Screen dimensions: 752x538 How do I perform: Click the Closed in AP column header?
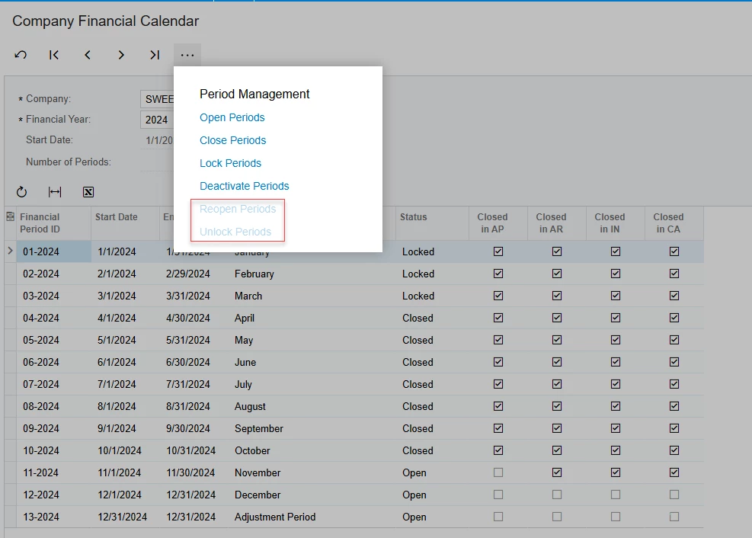498,223
